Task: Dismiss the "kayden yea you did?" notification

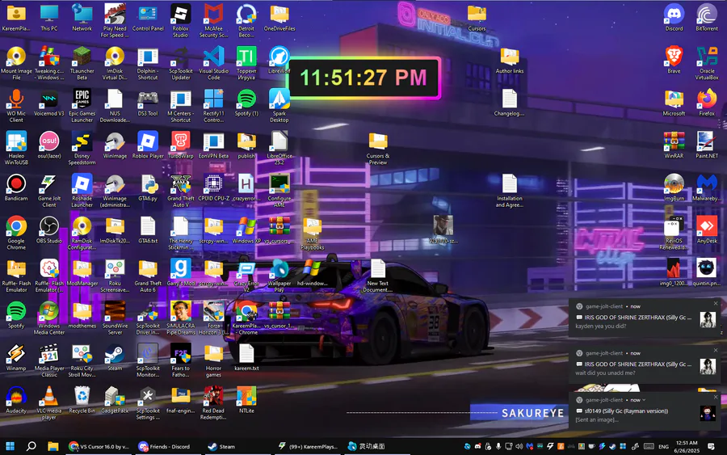Action: [x=716, y=303]
